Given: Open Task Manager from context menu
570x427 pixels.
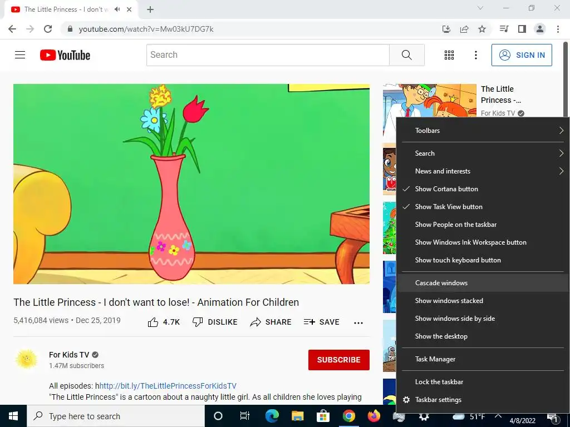Looking at the screenshot, I should click(483, 359).
